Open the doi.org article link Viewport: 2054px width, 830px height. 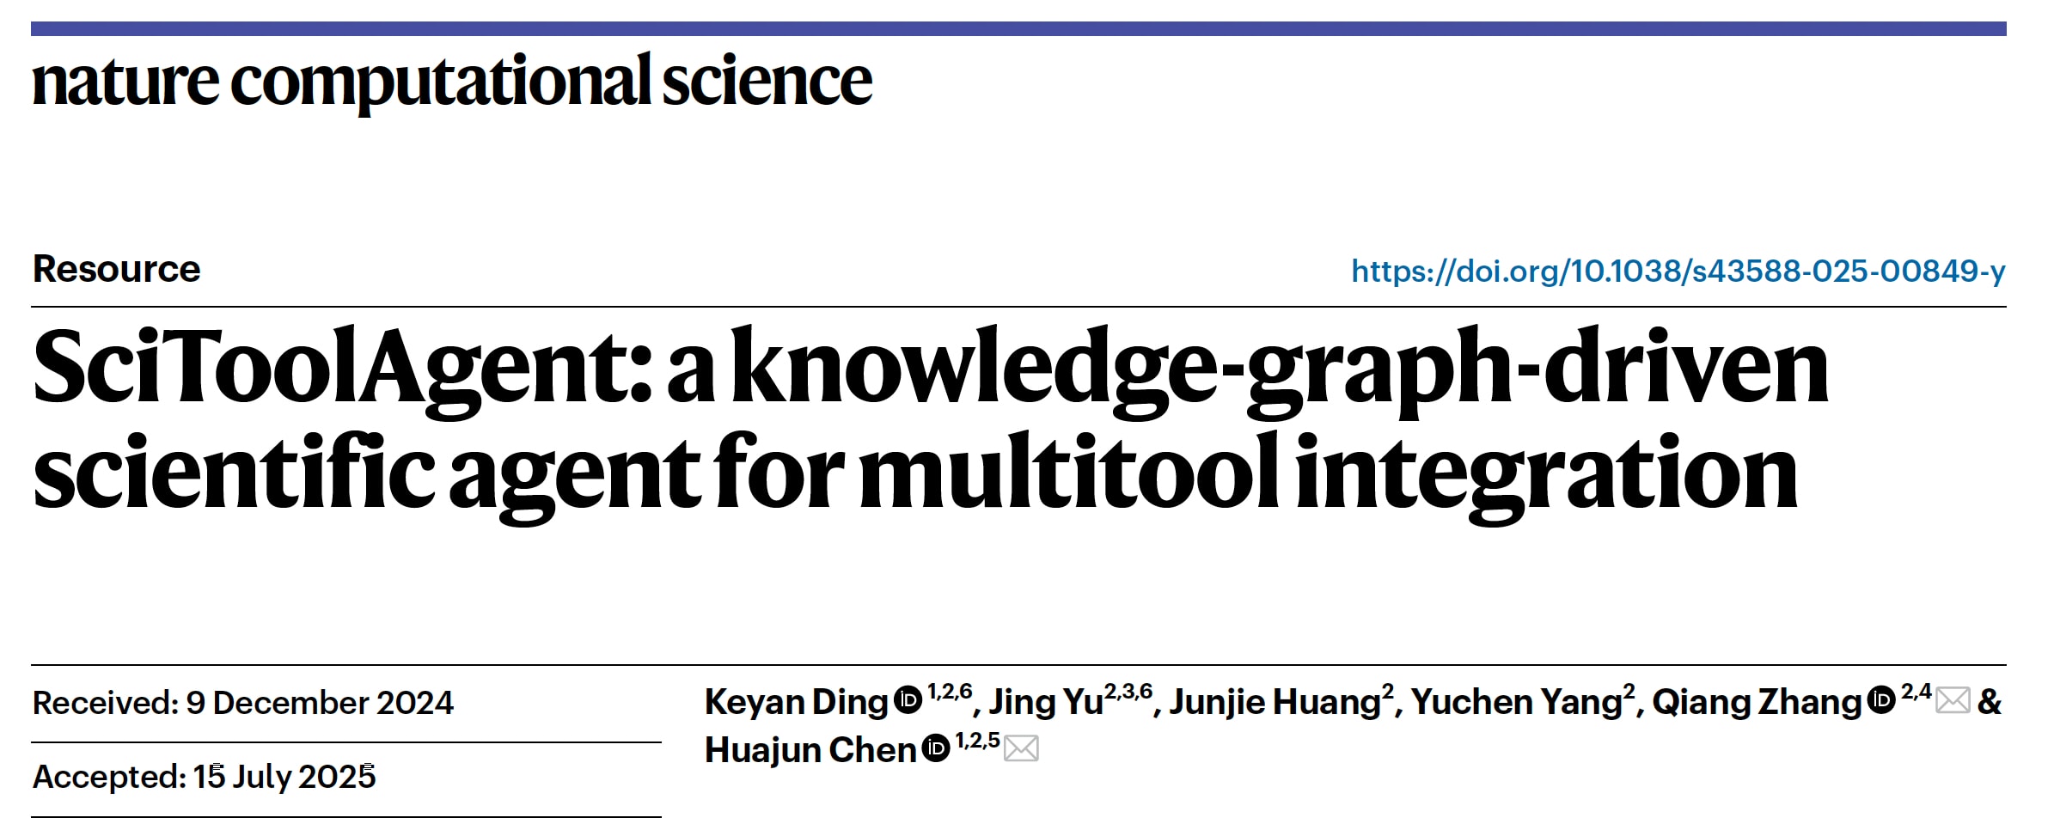[1678, 272]
